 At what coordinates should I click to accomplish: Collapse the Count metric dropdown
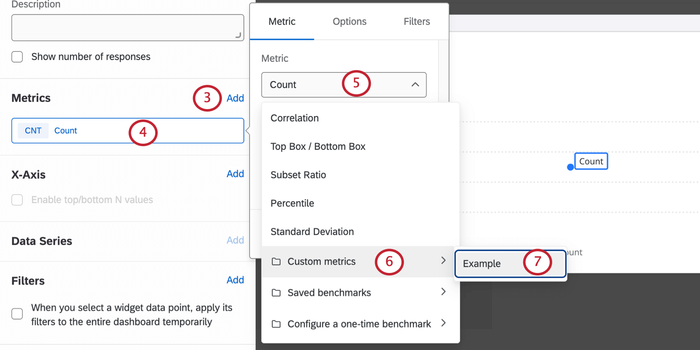tap(415, 85)
